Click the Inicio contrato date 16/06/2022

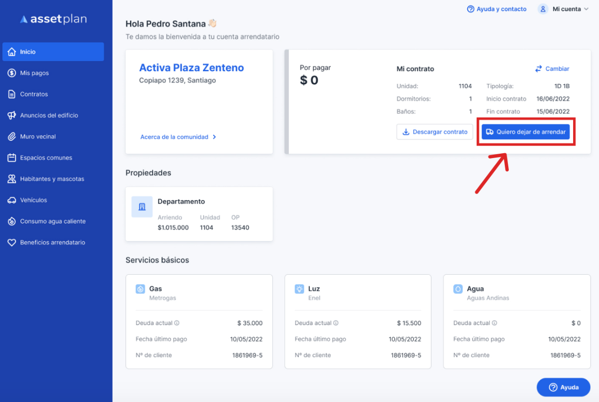(553, 99)
